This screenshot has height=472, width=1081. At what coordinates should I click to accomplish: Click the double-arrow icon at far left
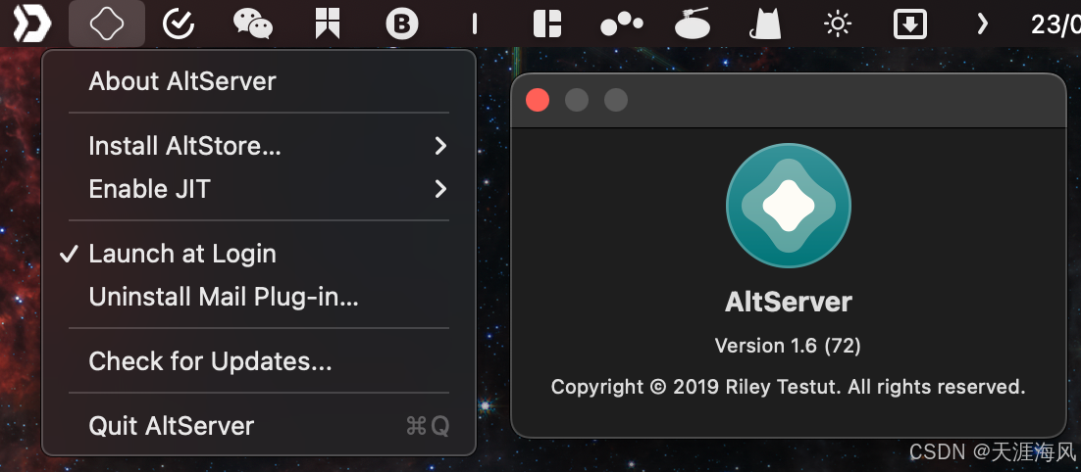point(32,24)
